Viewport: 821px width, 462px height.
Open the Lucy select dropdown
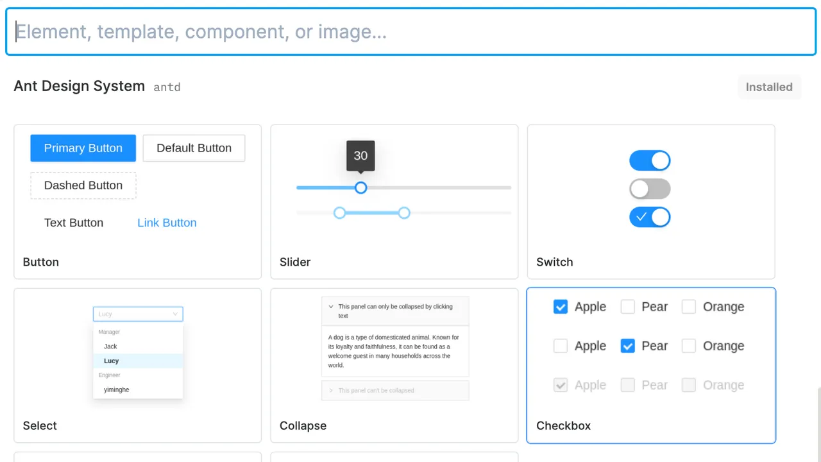(x=138, y=314)
